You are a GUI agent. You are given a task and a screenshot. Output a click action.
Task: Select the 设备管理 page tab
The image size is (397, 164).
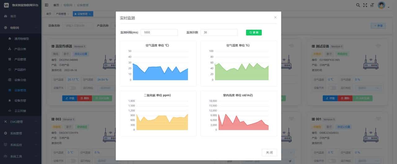(83, 14)
